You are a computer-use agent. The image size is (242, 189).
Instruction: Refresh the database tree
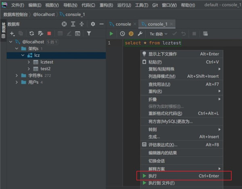click(x=31, y=34)
